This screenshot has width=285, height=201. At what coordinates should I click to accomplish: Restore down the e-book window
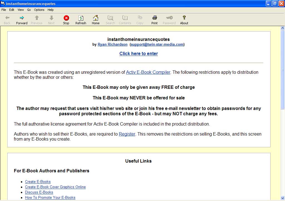[275, 3]
